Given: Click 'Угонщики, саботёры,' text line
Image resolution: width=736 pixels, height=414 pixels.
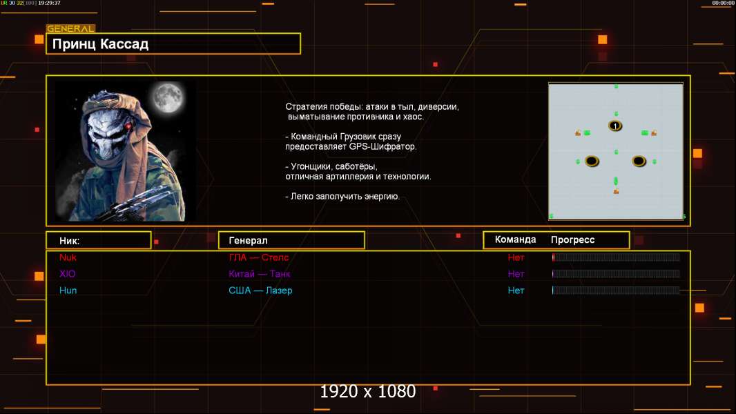Looking at the screenshot, I should 331,166.
